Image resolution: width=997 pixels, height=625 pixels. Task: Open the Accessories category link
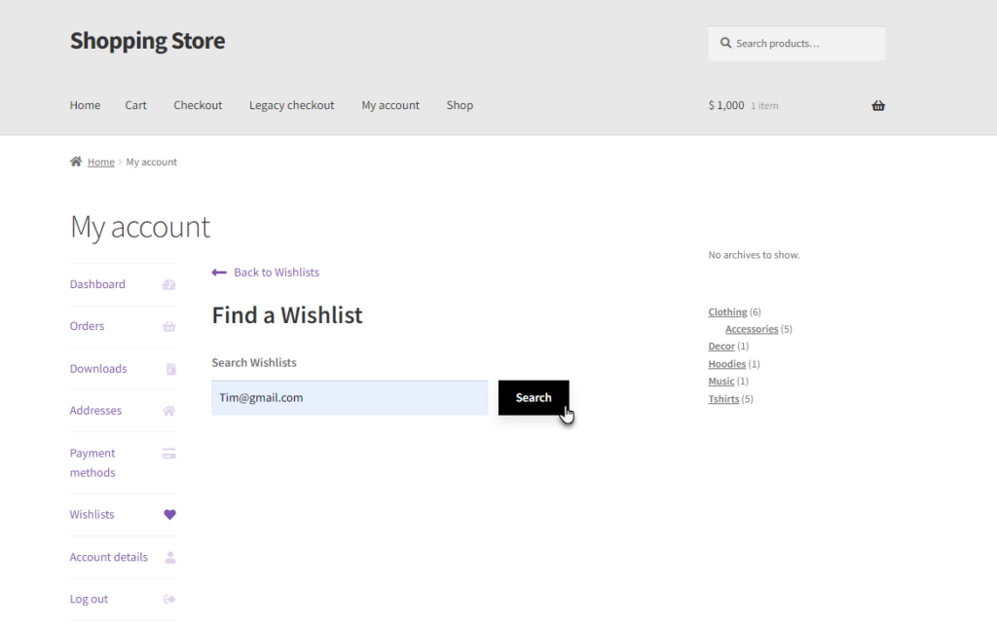click(x=752, y=329)
